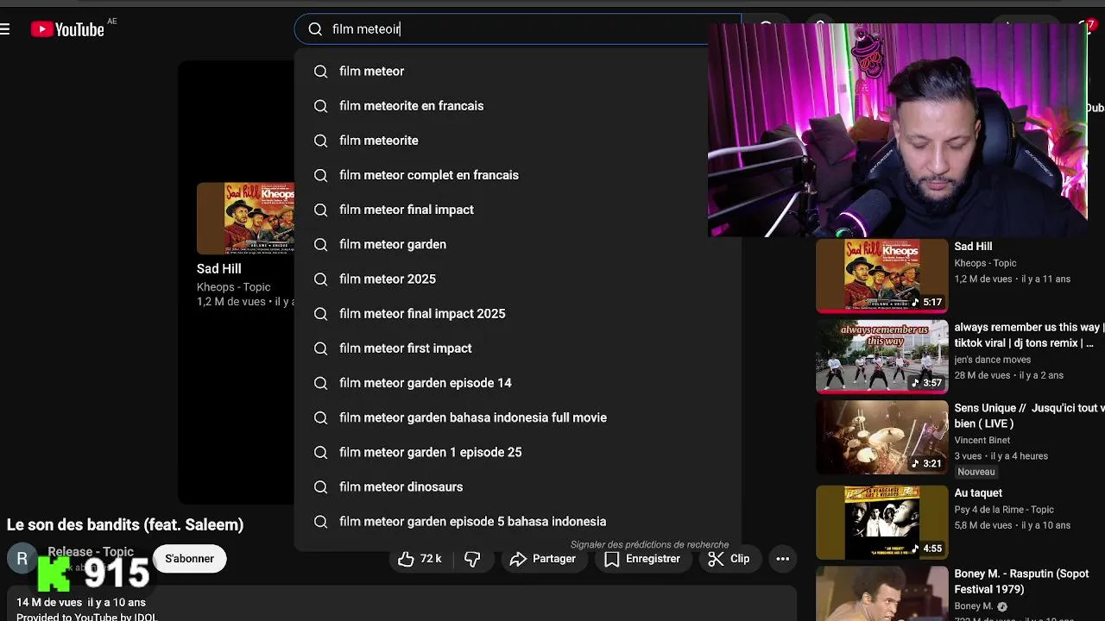
Task: Click search icon beside "film meteor complet en francais"
Action: coord(320,175)
